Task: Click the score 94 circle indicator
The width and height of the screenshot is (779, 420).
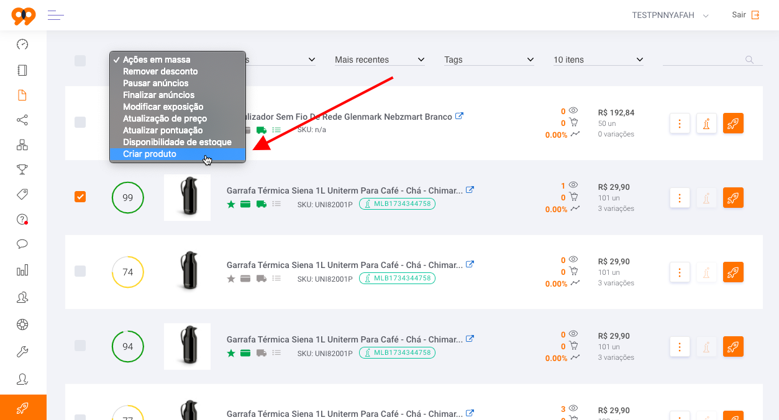Action: click(x=128, y=347)
